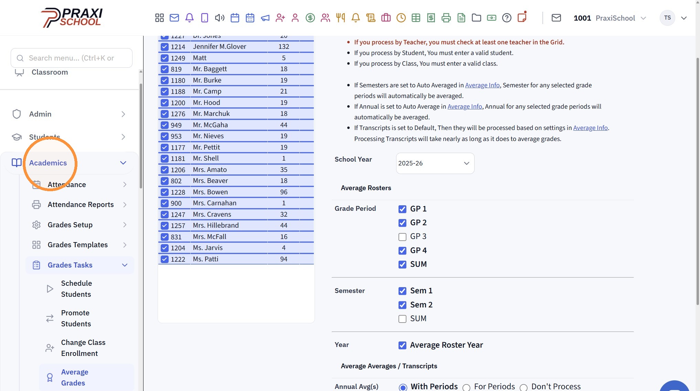
Task: Follow Average Info link in Transcripts note
Action: click(590, 128)
